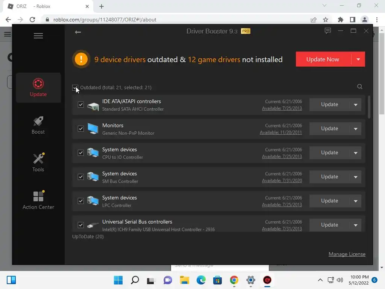Update the Standard SATA AHCI Controller

coord(329,105)
